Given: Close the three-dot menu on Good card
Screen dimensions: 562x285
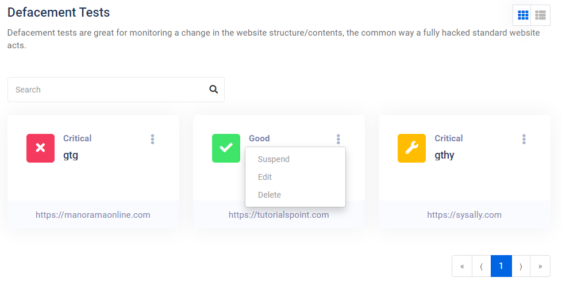Looking at the screenshot, I should click(x=338, y=139).
